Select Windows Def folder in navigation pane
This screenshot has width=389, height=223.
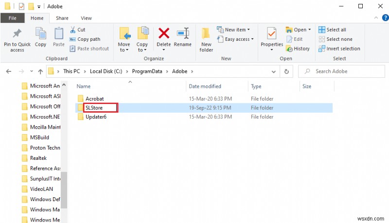[x=41, y=200]
